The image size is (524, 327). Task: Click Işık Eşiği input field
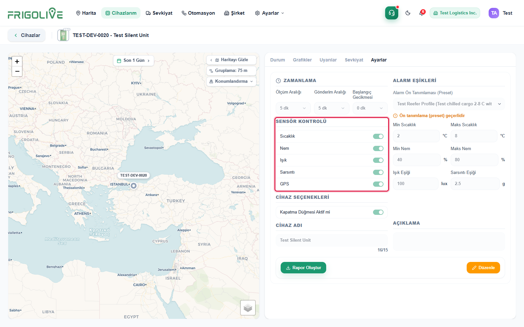point(416,184)
